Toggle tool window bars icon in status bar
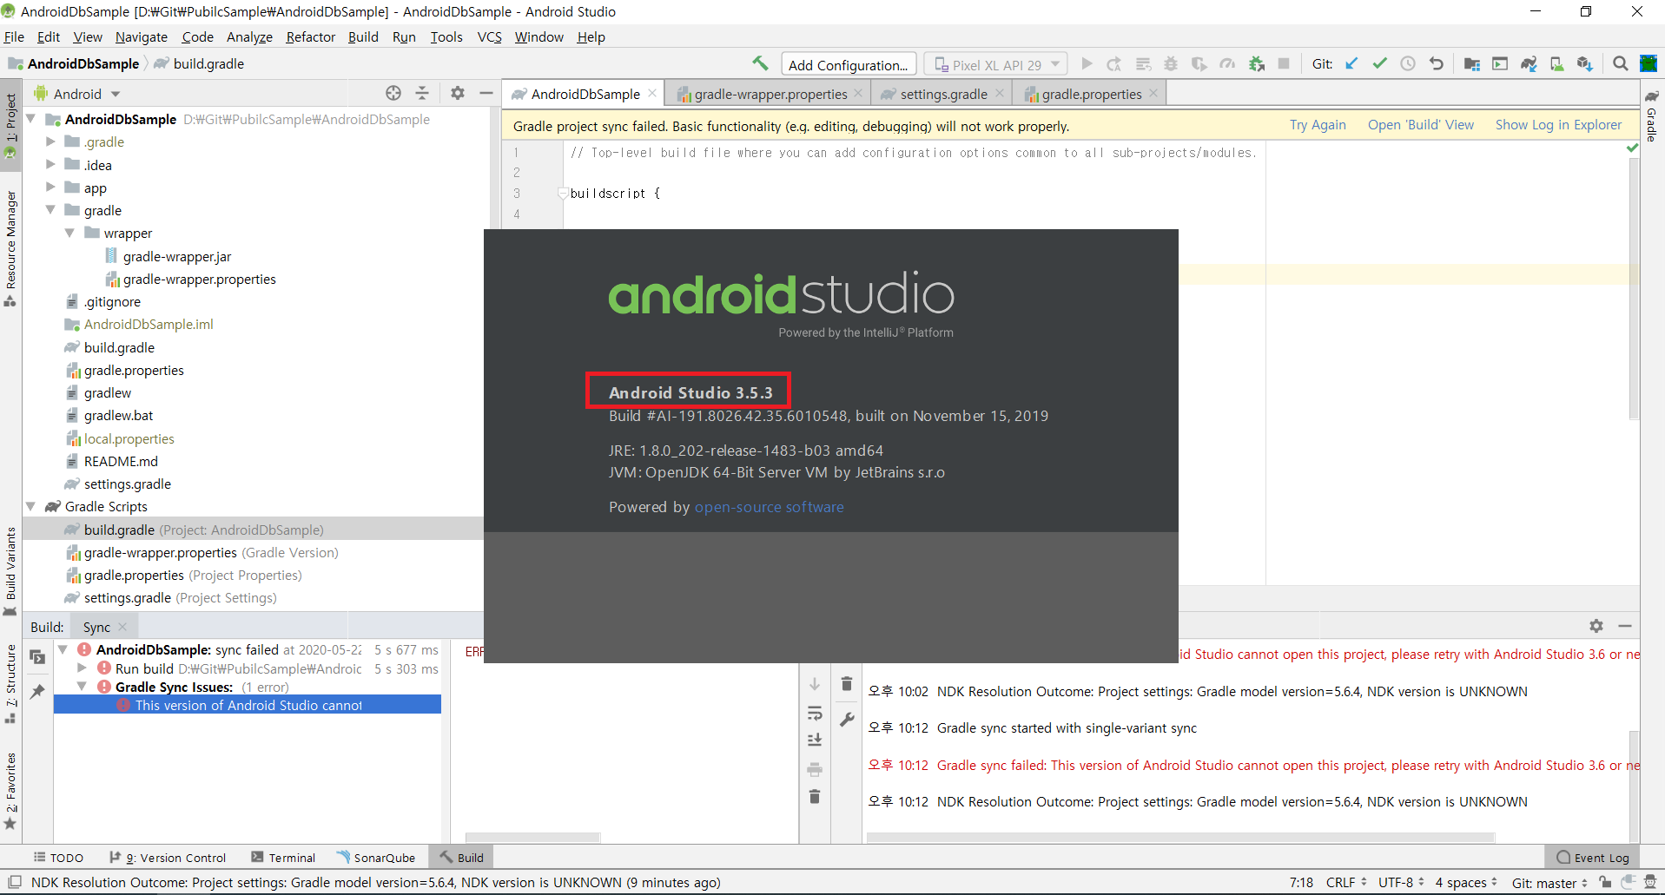 [x=14, y=882]
